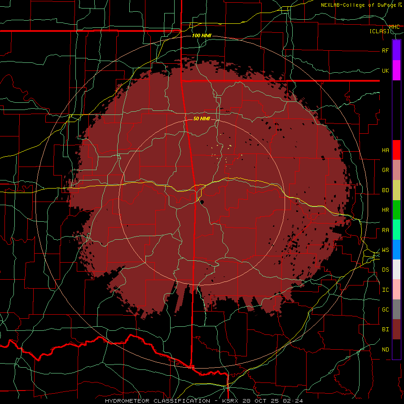Click the HA red legend swatch
This screenshot has height=404, width=404.
coord(396,150)
